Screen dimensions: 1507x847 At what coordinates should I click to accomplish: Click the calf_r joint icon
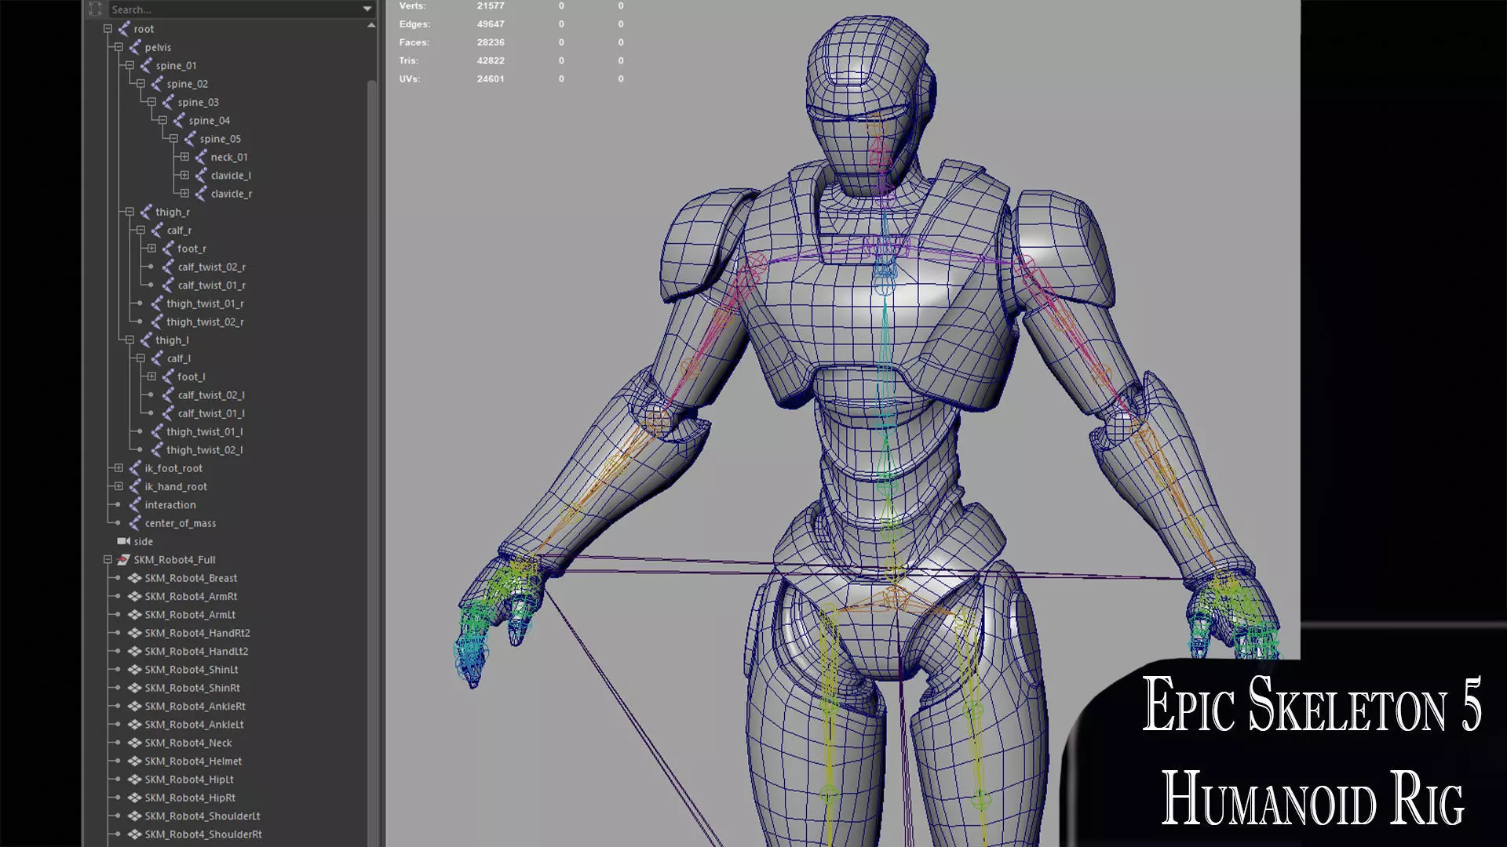156,231
